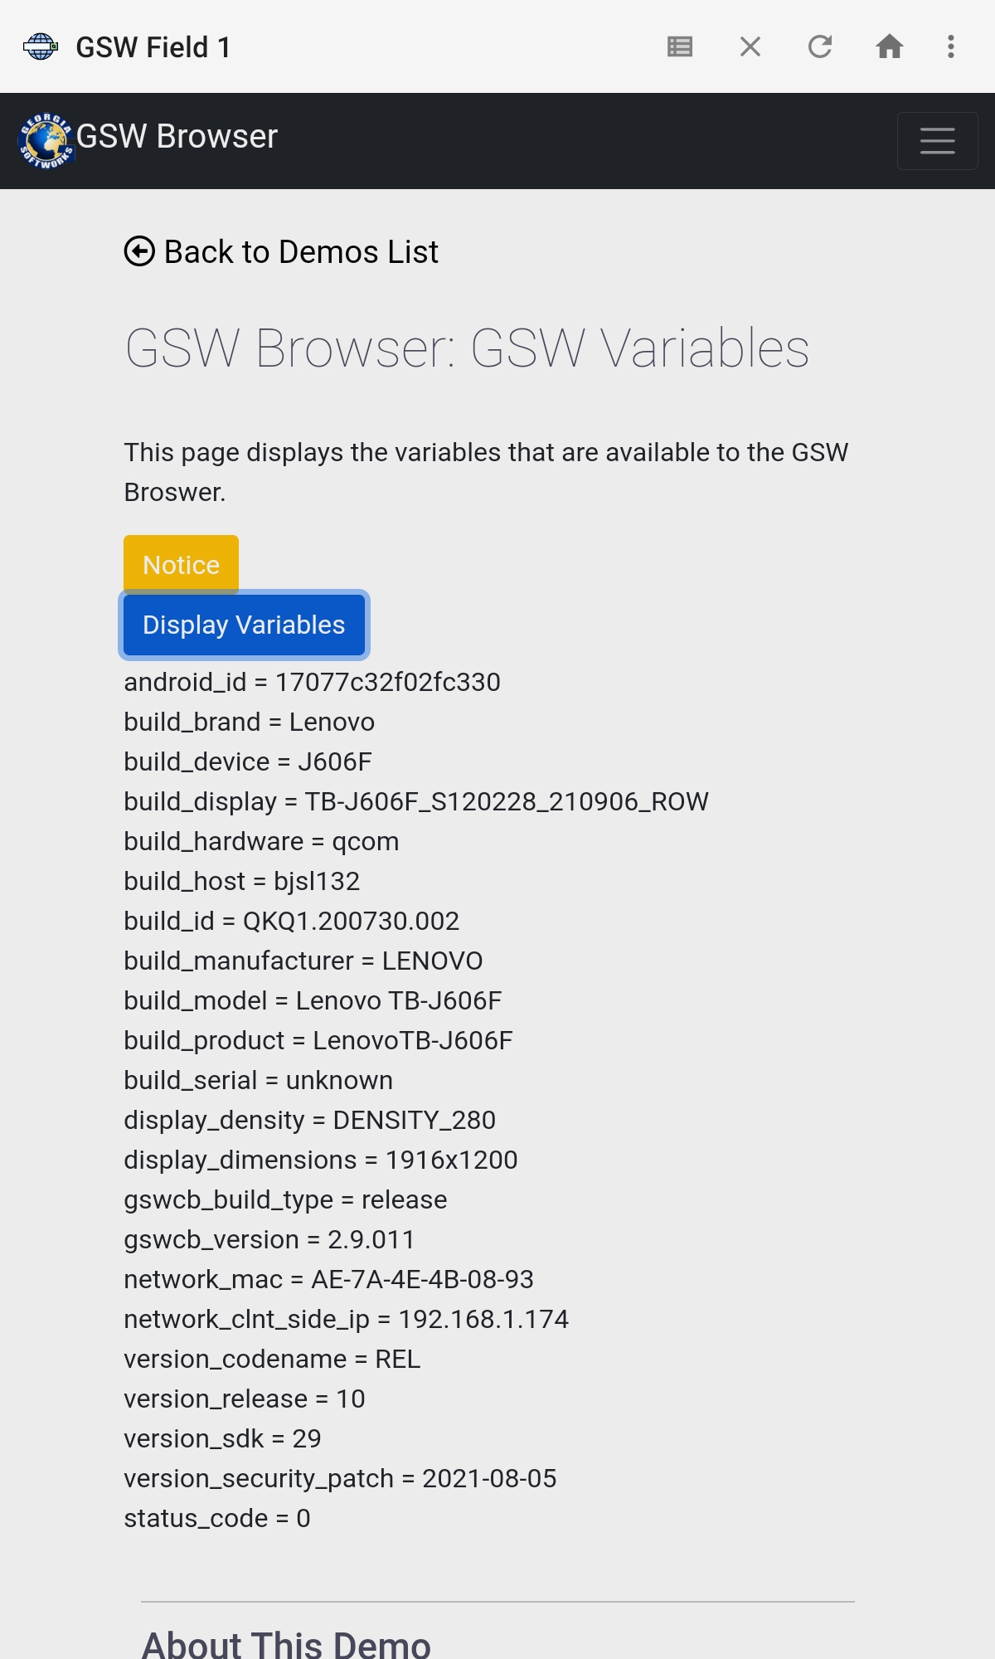Open the on-screen keyboard icon in title bar

tap(678, 46)
